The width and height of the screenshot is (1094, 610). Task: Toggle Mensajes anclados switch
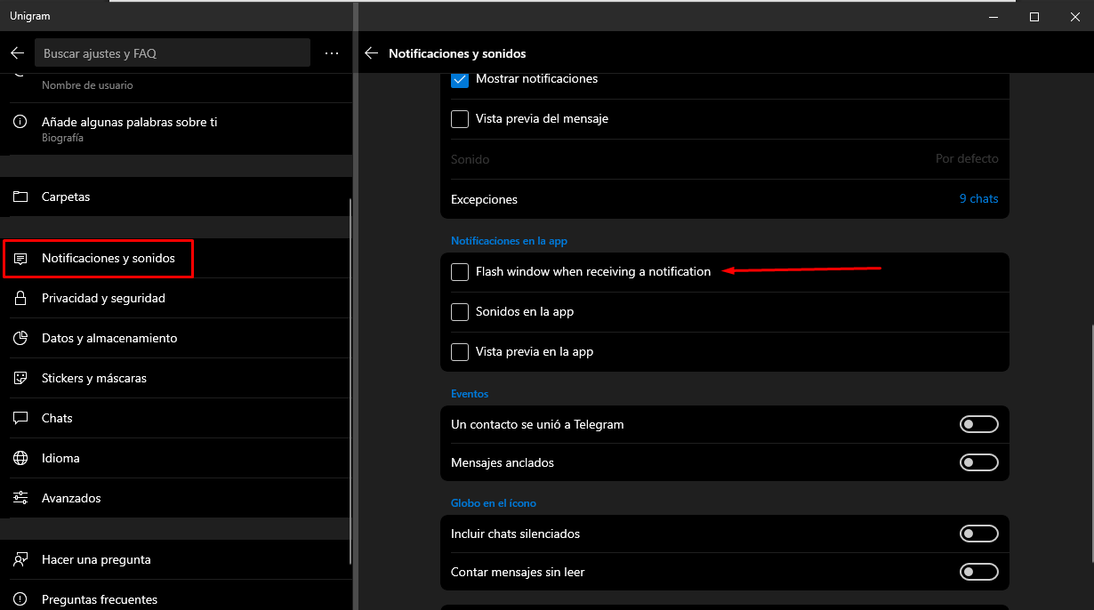979,463
